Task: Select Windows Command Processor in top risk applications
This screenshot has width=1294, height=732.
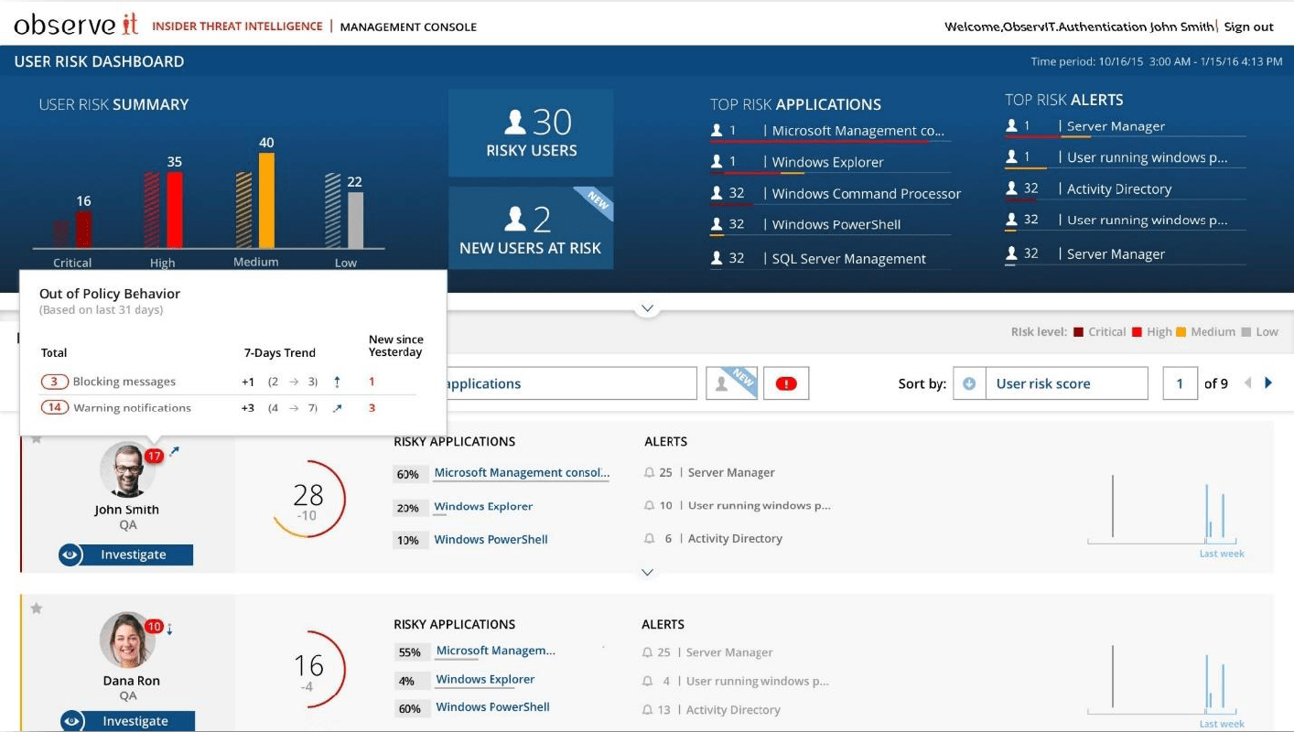Action: click(x=865, y=193)
